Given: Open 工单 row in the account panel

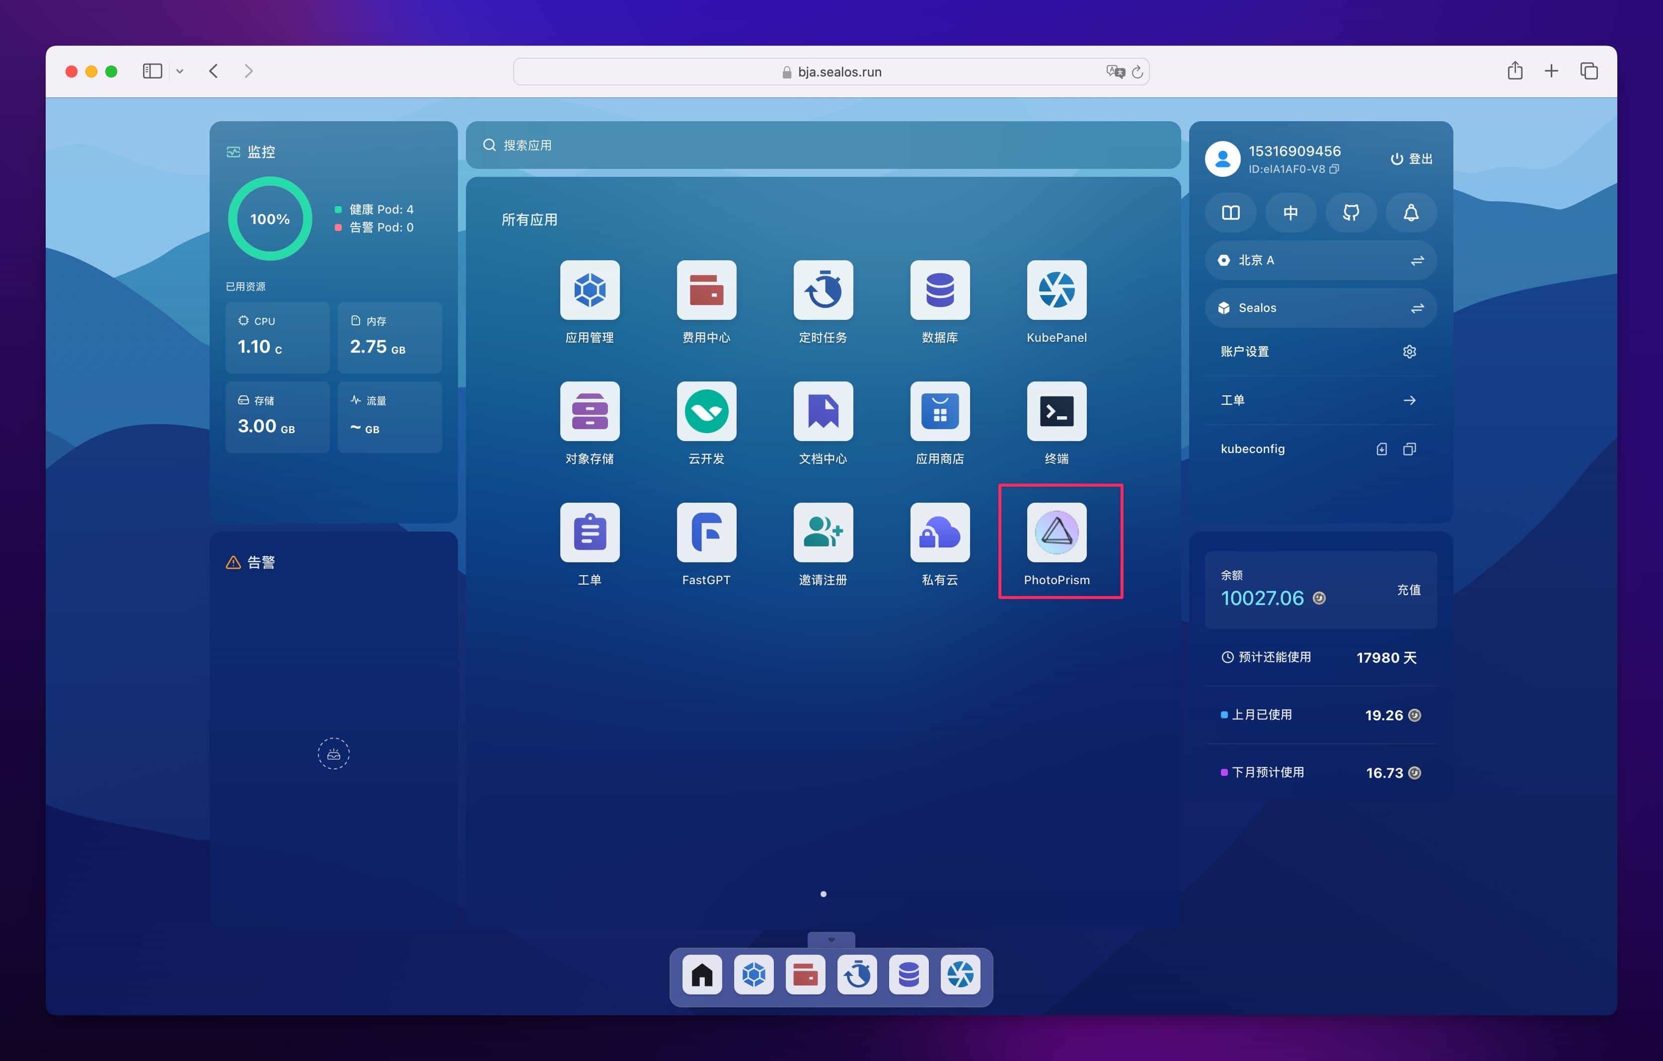Looking at the screenshot, I should pos(1320,401).
